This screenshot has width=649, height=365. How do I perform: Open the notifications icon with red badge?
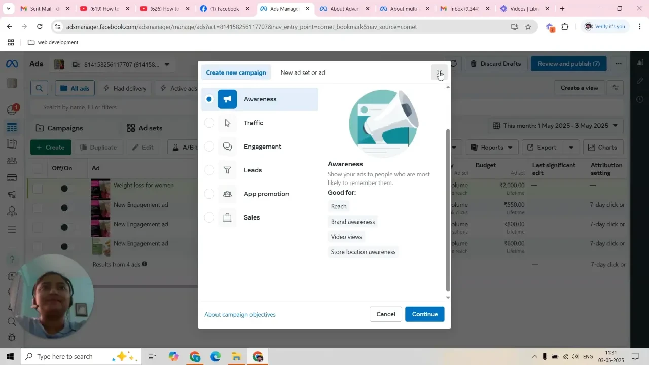(12, 109)
